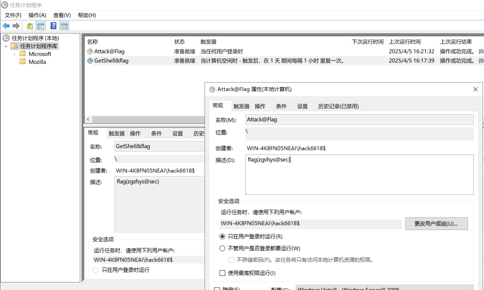Open 触发器 tab in background preview pane
This screenshot has height=290, width=484.
[116, 133]
